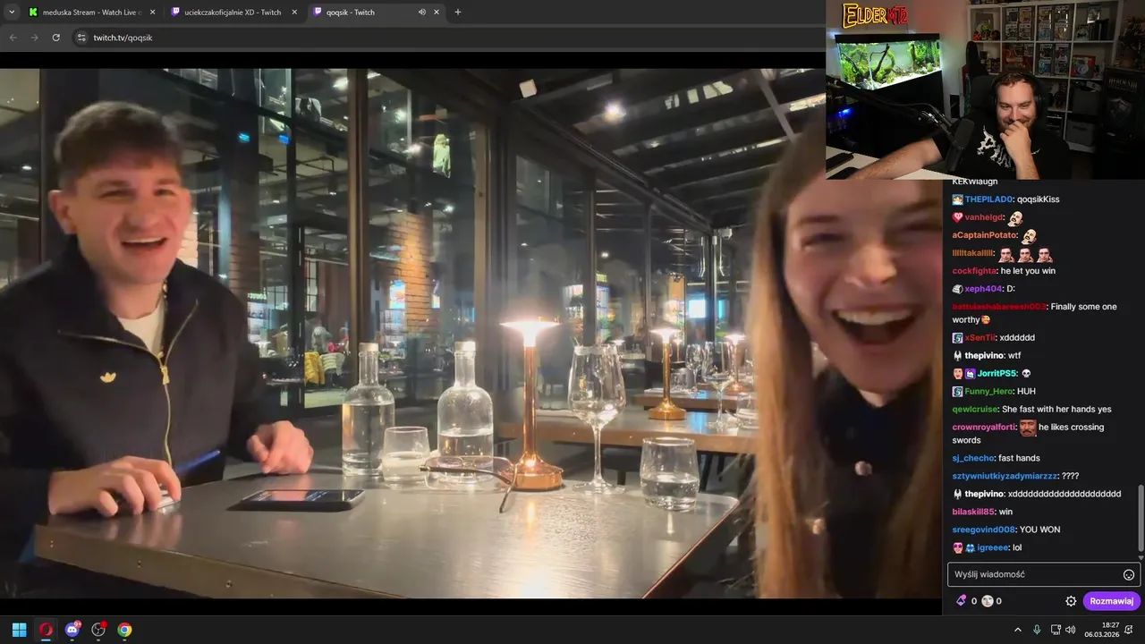Open the notifications bell in taskbar
The image size is (1145, 644).
(1129, 630)
